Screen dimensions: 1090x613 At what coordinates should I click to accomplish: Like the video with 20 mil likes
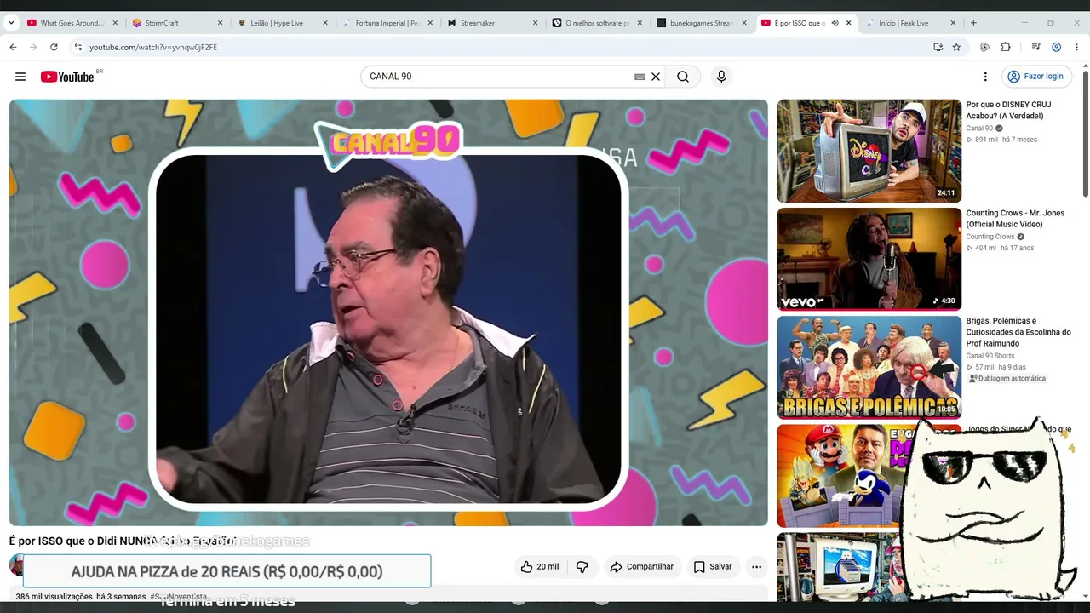(540, 567)
